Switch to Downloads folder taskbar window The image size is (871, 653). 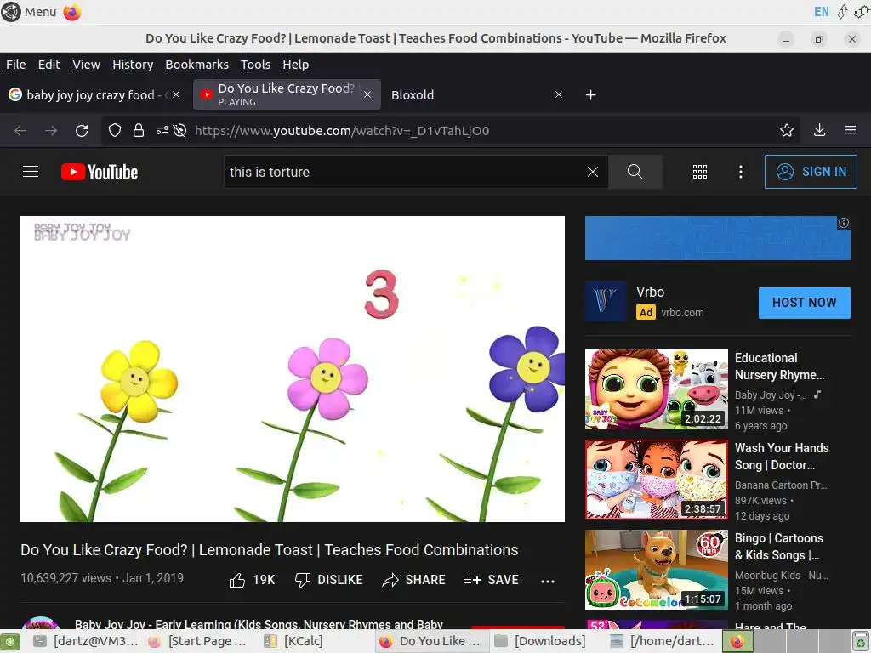[x=540, y=641]
